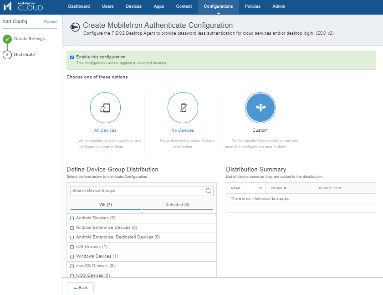Viewport: 383px width, 295px height.
Task: Click the step 2 Distribute circle
Action: [7, 55]
